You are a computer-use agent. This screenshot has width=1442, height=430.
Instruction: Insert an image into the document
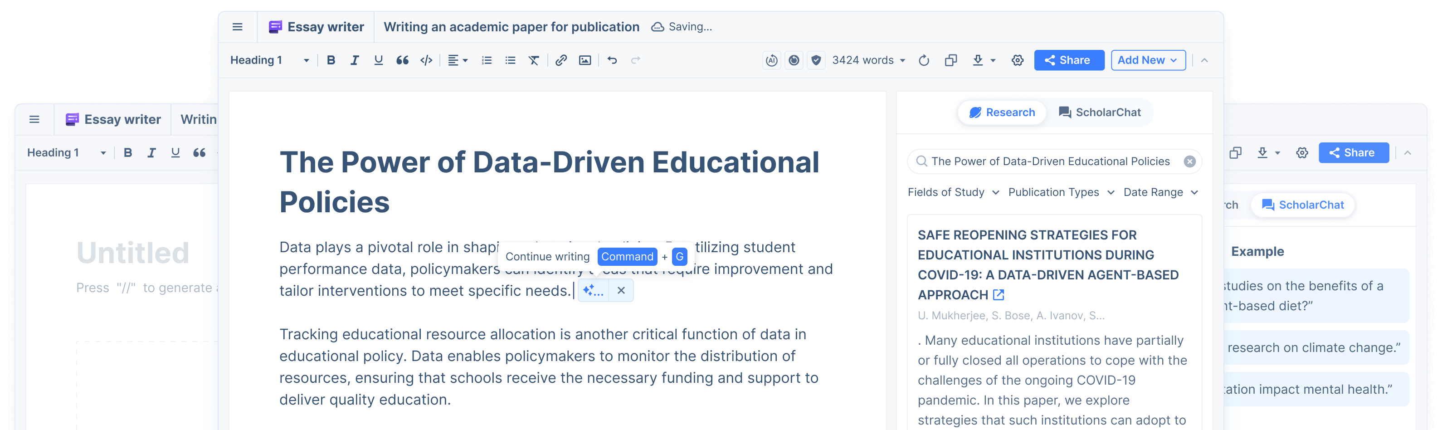click(585, 60)
